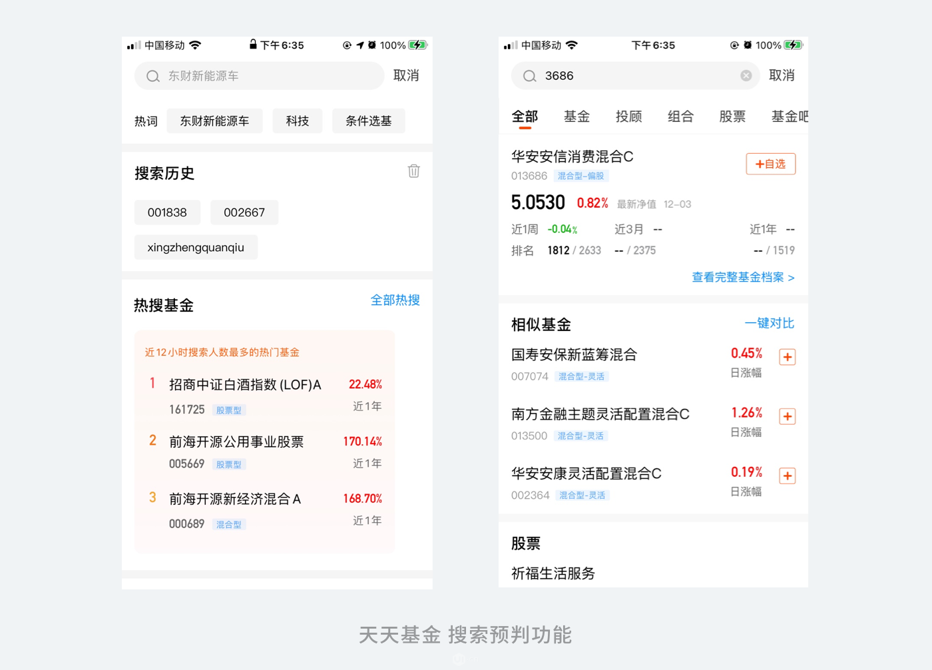Tap the left phone battery icon
Image resolution: width=932 pixels, height=670 pixels.
click(x=418, y=45)
